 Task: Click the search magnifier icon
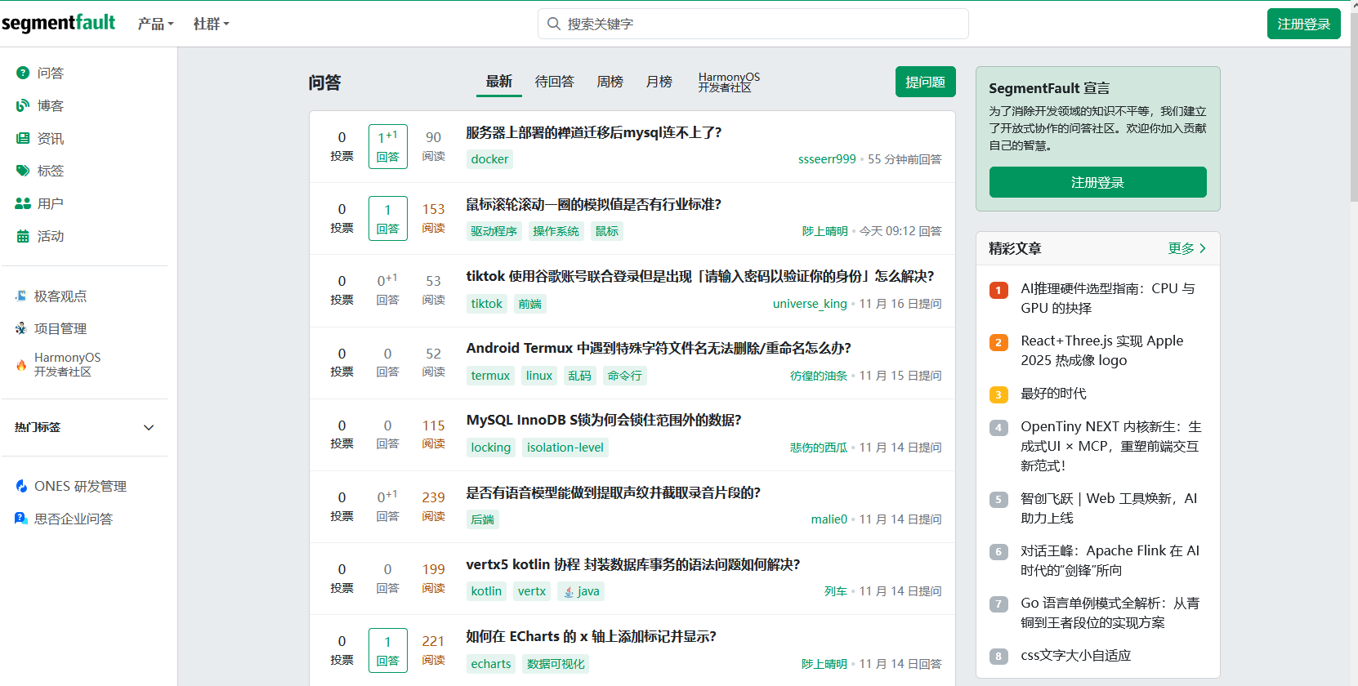(x=554, y=24)
